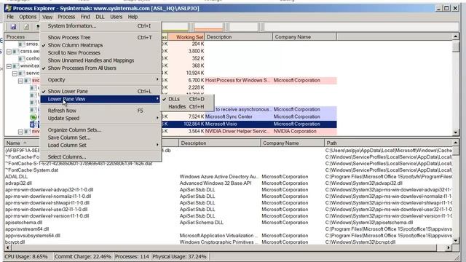Viewport: 466px width, 262px height.
Task: Choose Organize Column Sets... entry
Action: click(100, 130)
